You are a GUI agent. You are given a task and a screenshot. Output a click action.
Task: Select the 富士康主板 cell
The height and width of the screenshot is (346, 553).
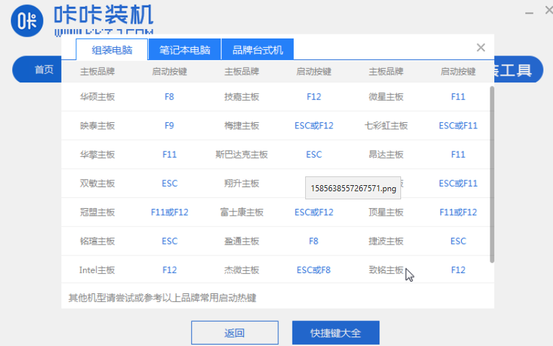(x=242, y=213)
